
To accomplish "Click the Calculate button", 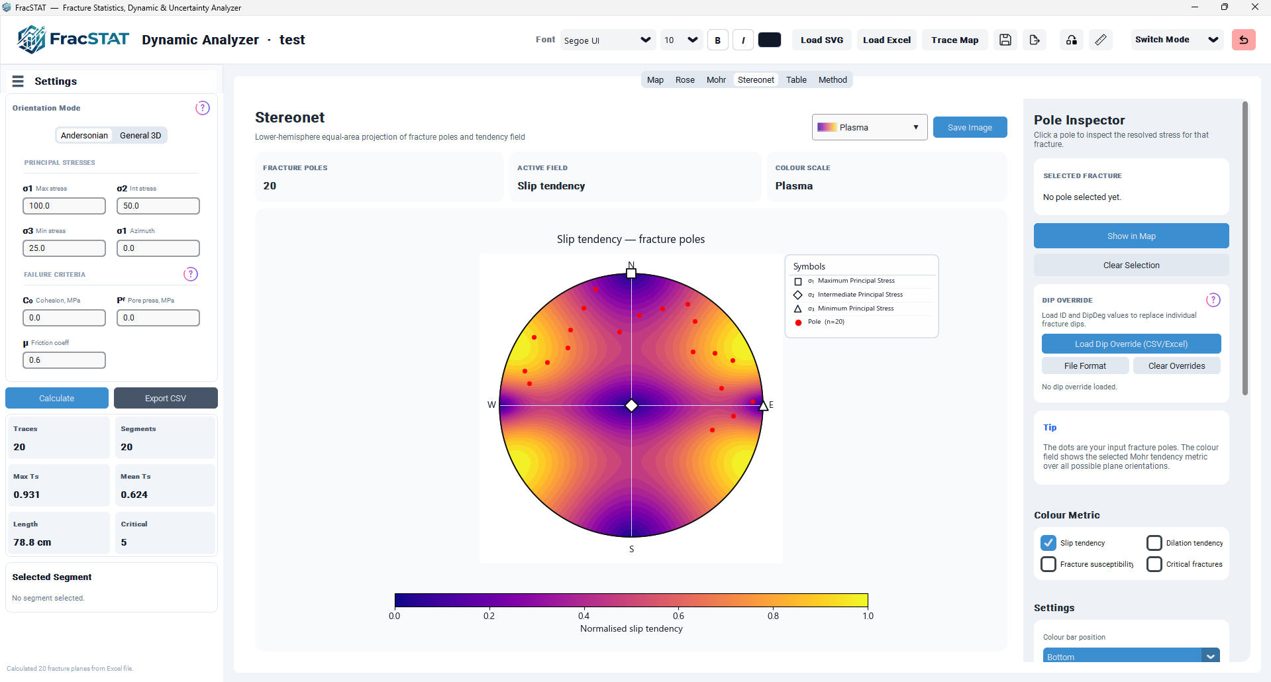I will (x=57, y=398).
